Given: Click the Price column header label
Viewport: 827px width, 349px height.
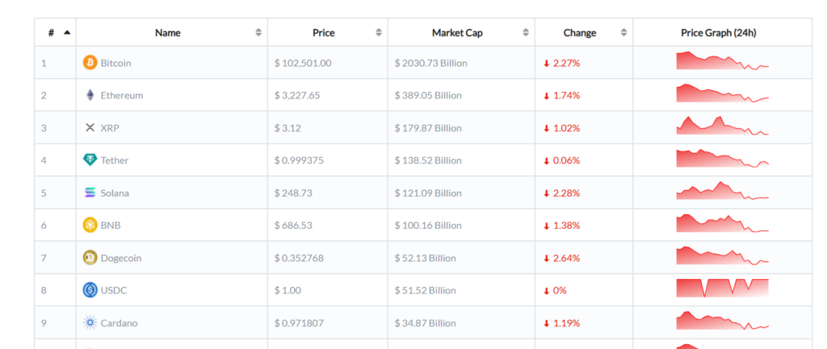Looking at the screenshot, I should pyautogui.click(x=323, y=32).
